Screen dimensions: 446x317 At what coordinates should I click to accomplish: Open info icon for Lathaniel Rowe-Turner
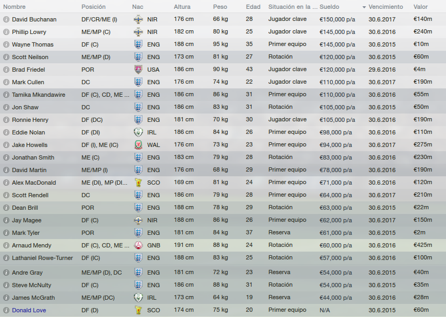6,257
